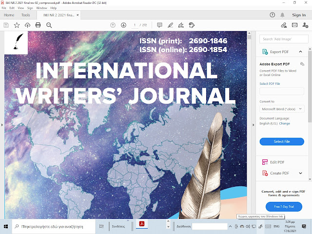Open the File menu
Image resolution: width=312 pixels, height=234 pixels.
[x=4, y=8]
